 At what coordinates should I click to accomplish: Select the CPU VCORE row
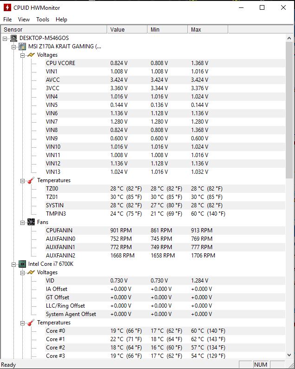point(165,63)
